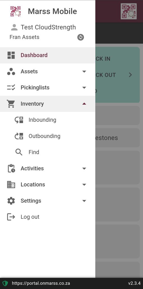Click the Marss Mobile QR logo icon
Viewport: 143px width, 289px height.
(15, 11)
